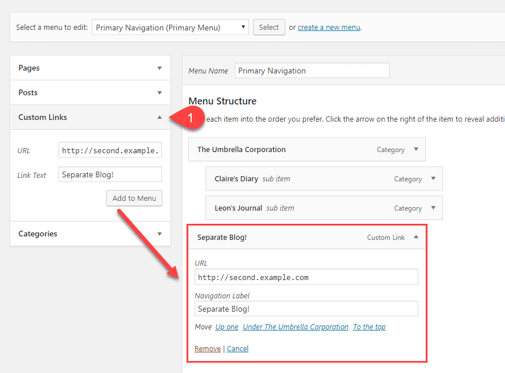The width and height of the screenshot is (505, 373).
Task: Click the Up one move link
Action: (x=226, y=327)
